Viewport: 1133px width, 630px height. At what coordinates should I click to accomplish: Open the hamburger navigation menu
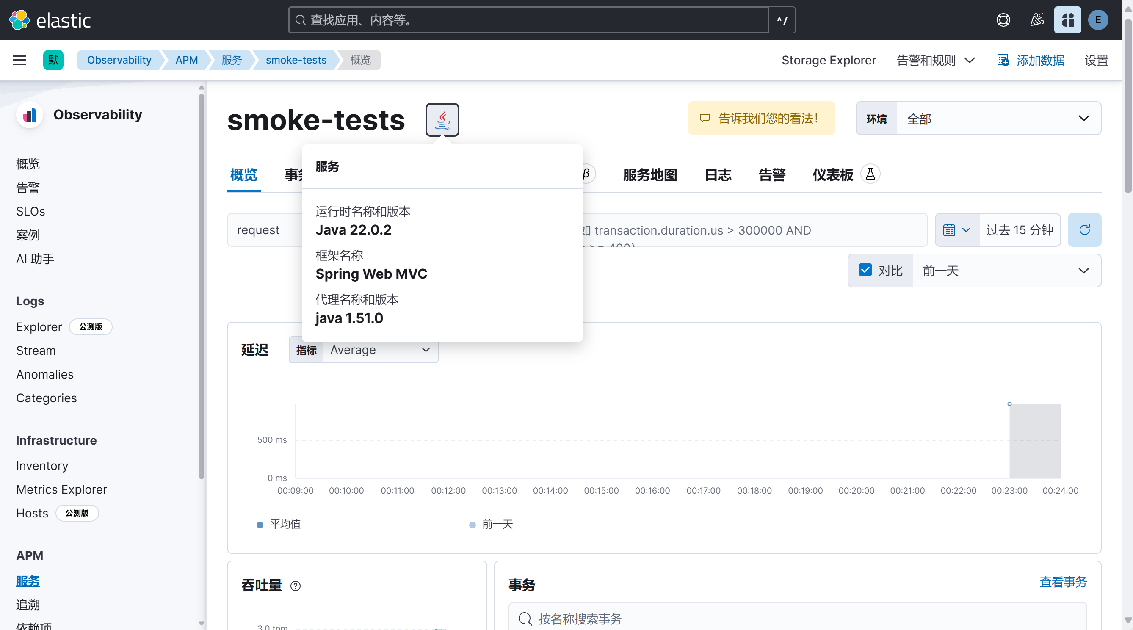tap(19, 60)
